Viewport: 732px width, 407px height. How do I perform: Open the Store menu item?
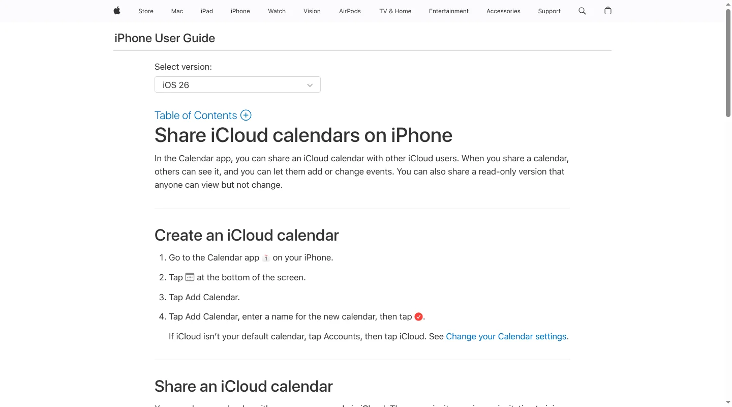click(x=146, y=11)
